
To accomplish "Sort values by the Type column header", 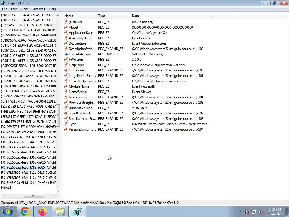I will pyautogui.click(x=113, y=16).
